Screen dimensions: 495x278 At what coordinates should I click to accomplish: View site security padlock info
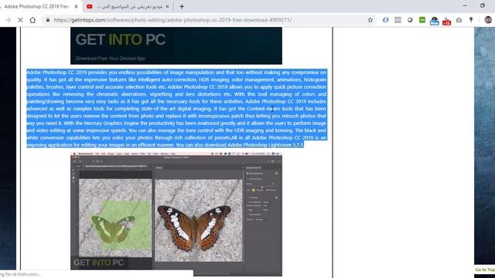48,20
